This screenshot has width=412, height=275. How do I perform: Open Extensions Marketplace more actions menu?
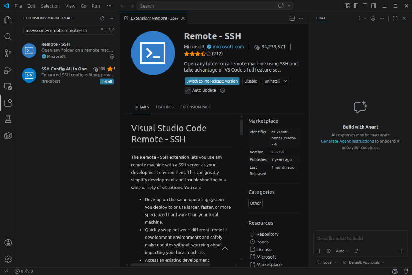[x=111, y=18]
